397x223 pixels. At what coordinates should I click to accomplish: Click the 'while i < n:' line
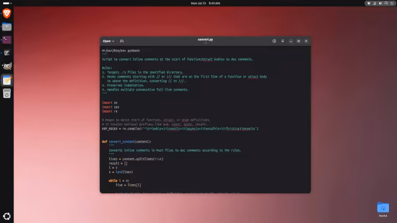tap(118, 181)
